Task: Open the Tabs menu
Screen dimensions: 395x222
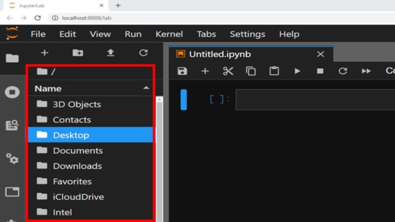Action: pos(206,34)
